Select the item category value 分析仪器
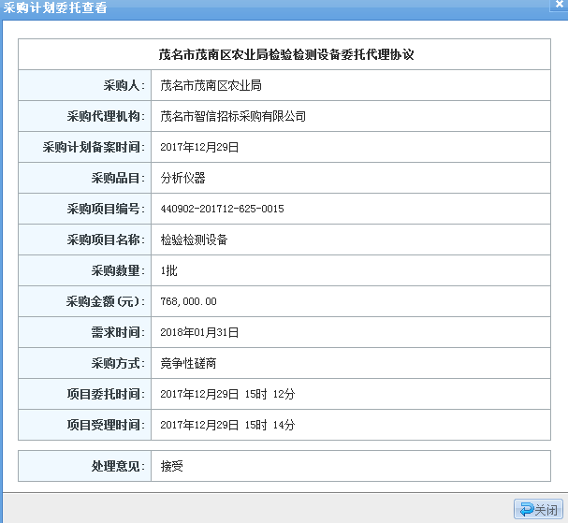The height and width of the screenshot is (523, 568). pyautogui.click(x=182, y=178)
